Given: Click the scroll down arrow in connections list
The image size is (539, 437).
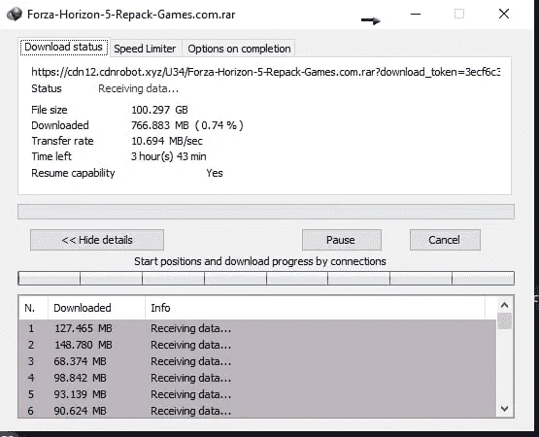Looking at the screenshot, I should [504, 409].
